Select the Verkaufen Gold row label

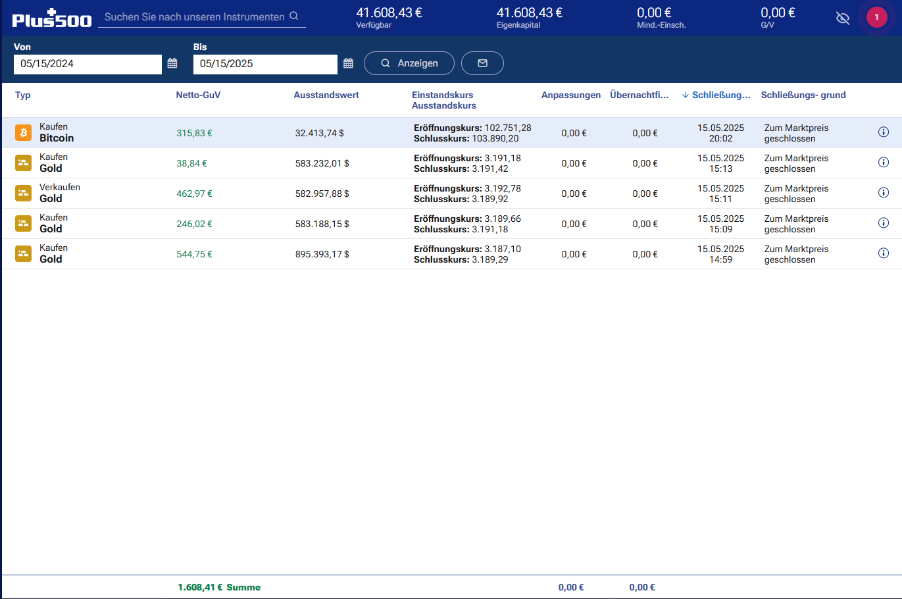click(60, 193)
